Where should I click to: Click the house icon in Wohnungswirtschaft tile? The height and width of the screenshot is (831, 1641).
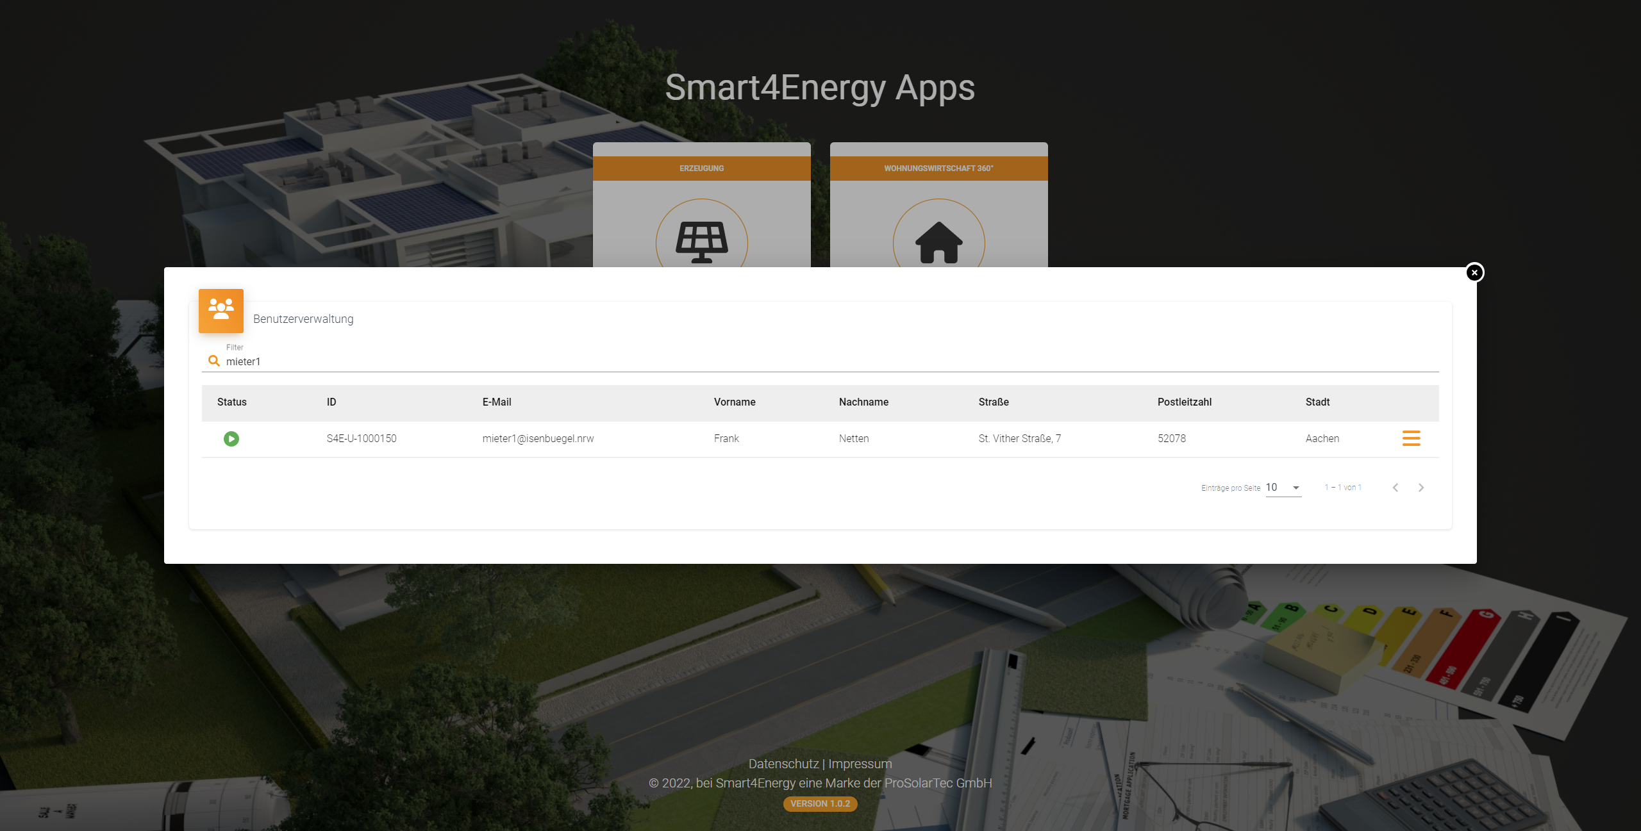(939, 242)
